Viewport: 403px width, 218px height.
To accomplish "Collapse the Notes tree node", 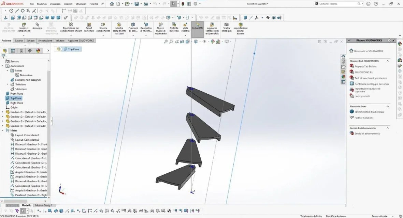I will coord(7,71).
